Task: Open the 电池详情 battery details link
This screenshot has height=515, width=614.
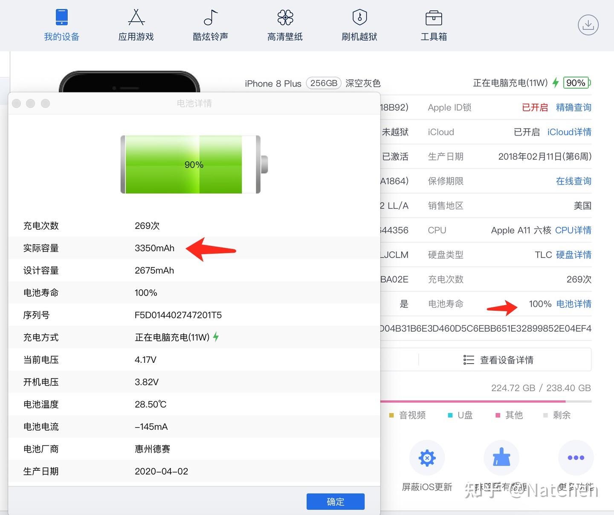Action: (574, 304)
